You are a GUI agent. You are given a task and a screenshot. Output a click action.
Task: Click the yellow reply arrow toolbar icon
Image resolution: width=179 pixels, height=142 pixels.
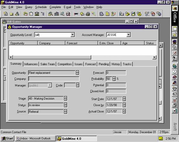(x=82, y=14)
